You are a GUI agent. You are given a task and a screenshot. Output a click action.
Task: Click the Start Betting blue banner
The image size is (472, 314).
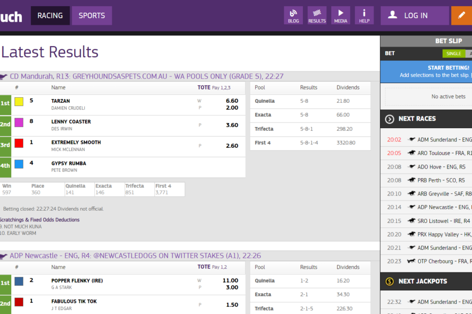426,71
